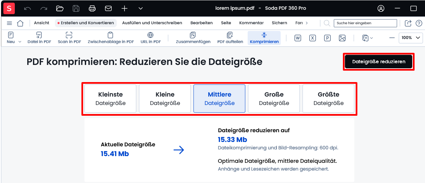Select Größte Dateigröße option
The height and width of the screenshot is (183, 425).
pos(328,99)
